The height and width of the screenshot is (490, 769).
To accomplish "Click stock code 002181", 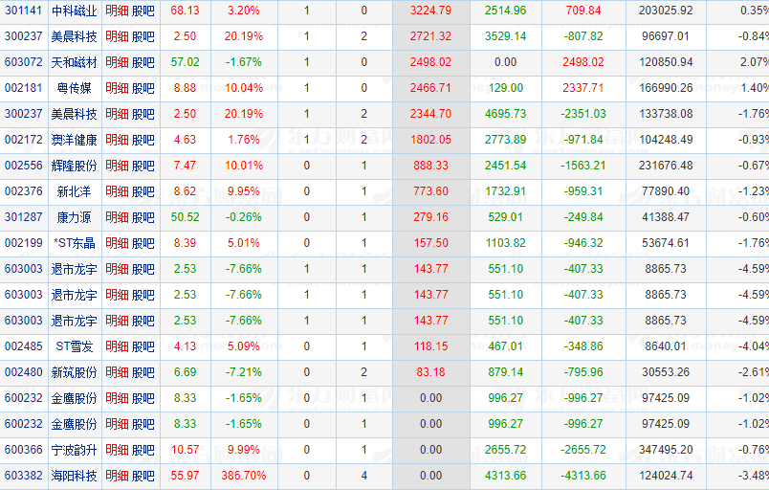I will click(24, 88).
